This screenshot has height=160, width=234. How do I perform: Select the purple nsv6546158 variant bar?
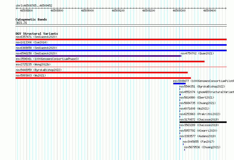point(98,56)
